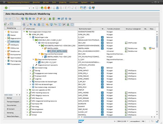This screenshot has height=124, width=163.
Task: Click the Documenten button
Action: pyautogui.click(x=12, y=105)
